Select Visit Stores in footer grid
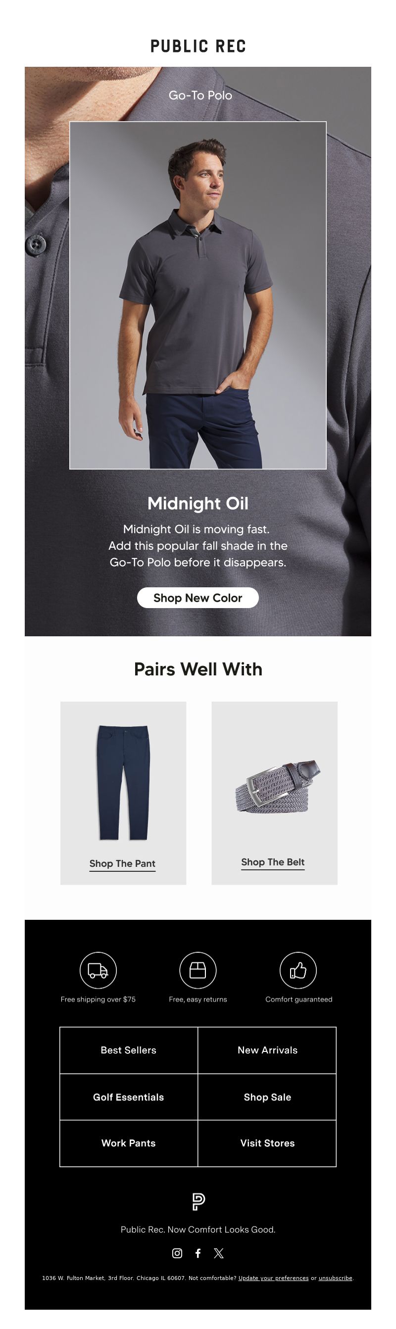 click(267, 1143)
